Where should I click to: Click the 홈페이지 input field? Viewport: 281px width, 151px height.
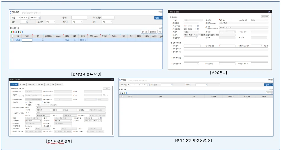93,121
